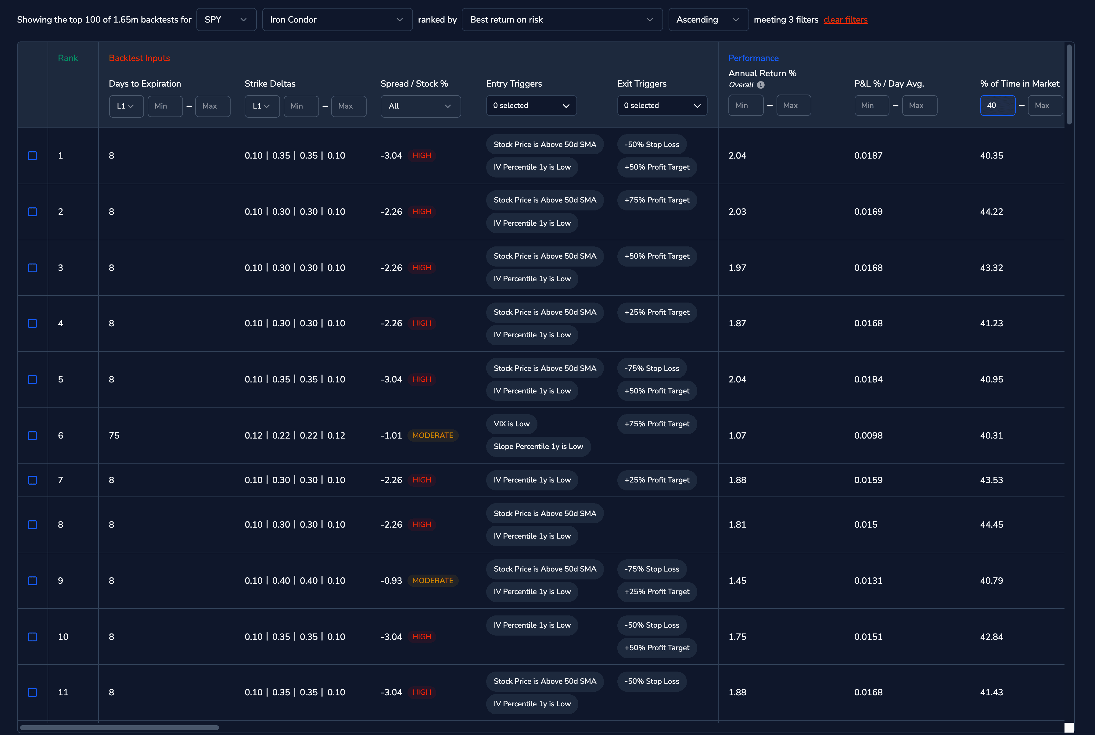Open the Iron Condor strategy dropdown
Viewport: 1095px width, 735px height.
point(338,20)
